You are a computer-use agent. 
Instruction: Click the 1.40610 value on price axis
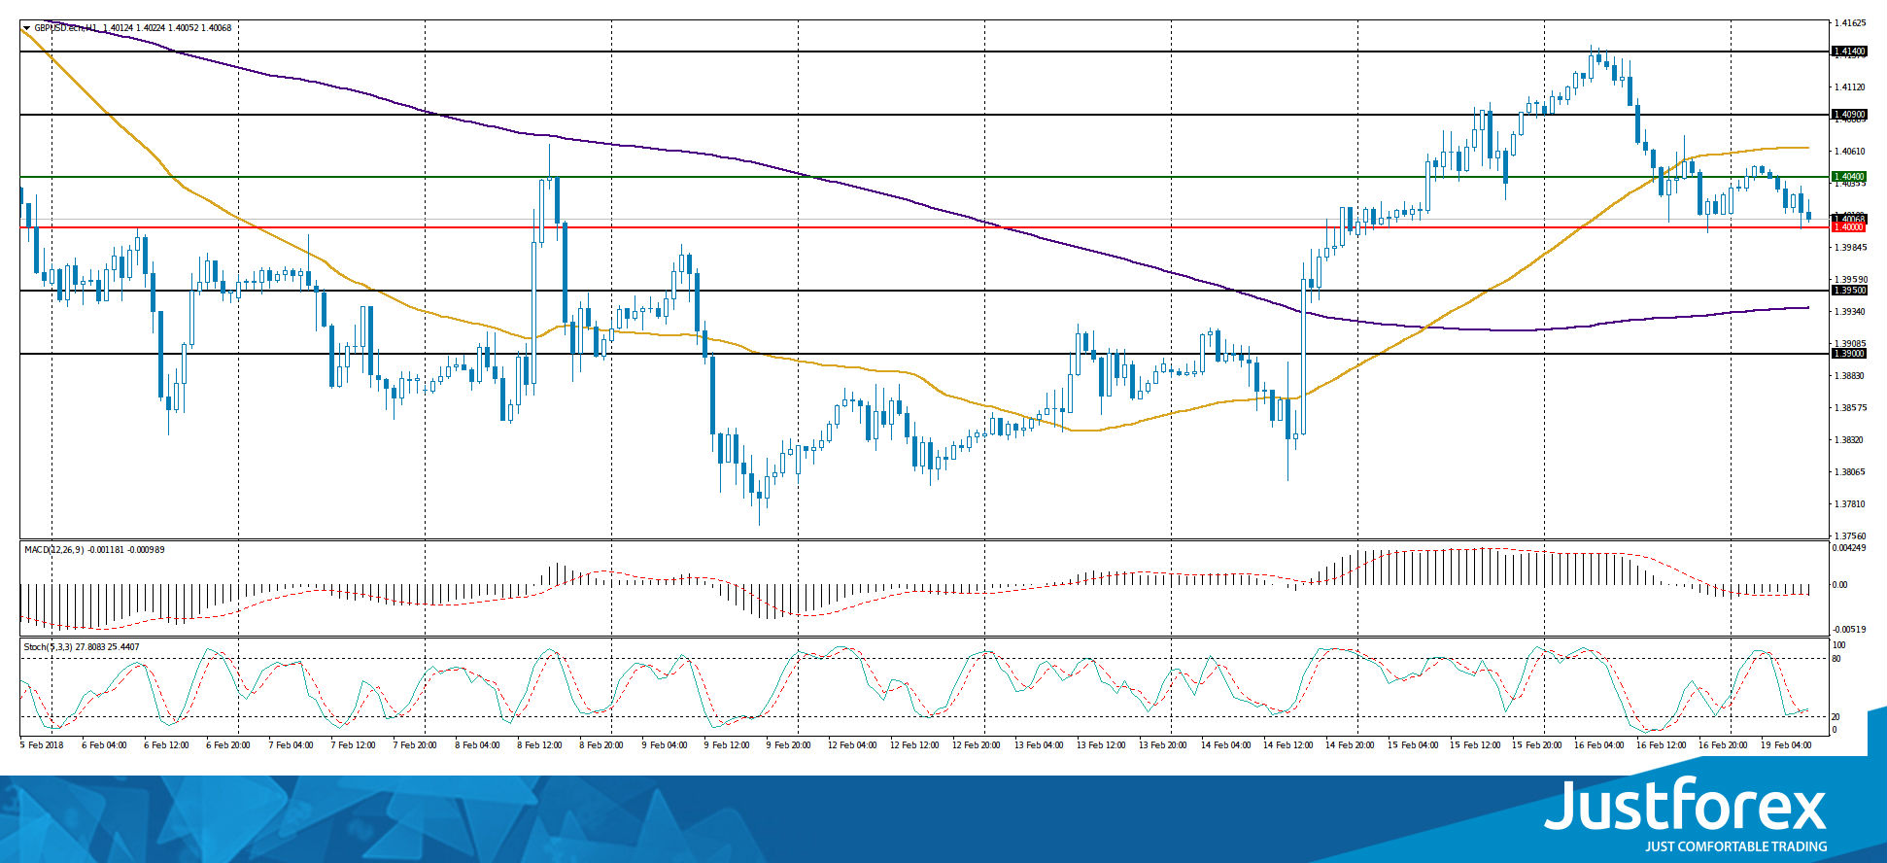pyautogui.click(x=1849, y=152)
